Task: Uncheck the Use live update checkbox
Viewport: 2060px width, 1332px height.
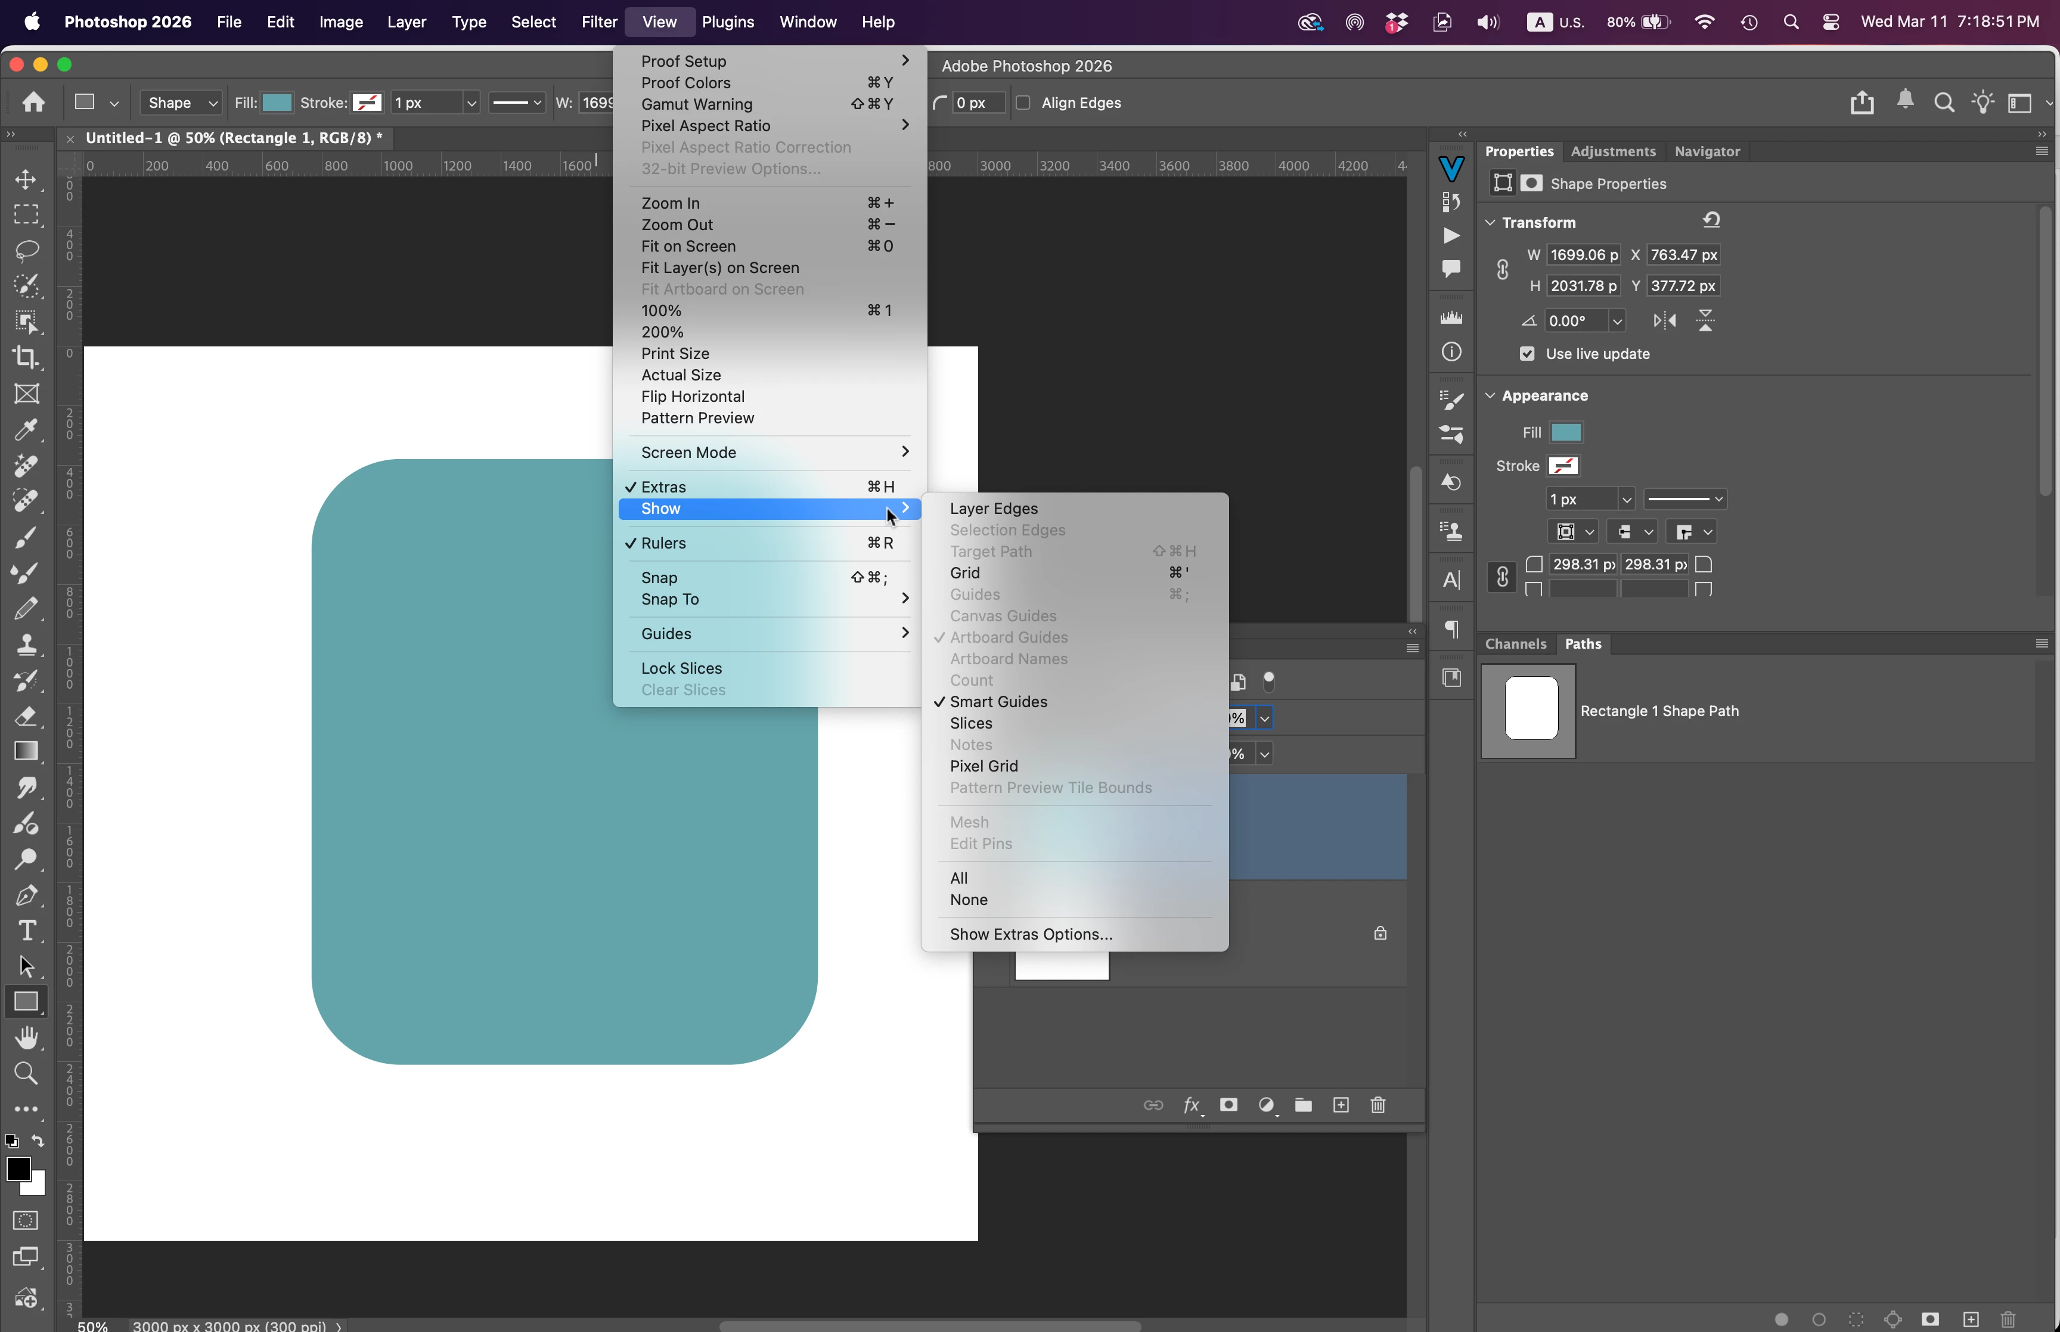Action: coord(1528,354)
